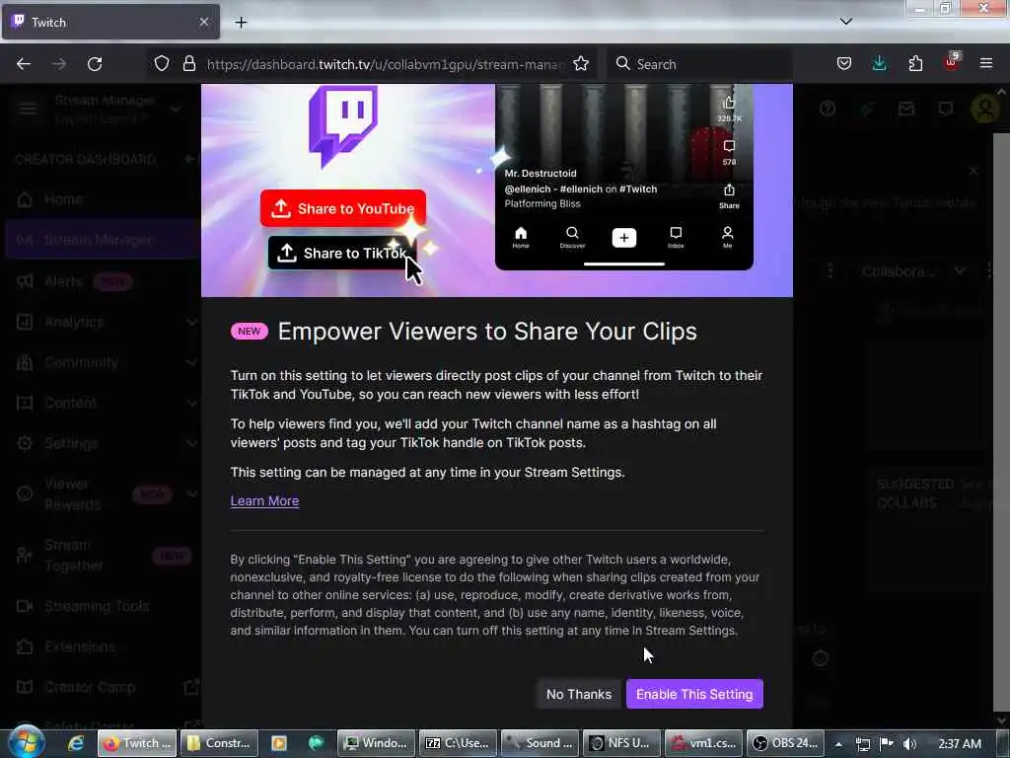Go back with browser back arrow

[24, 64]
